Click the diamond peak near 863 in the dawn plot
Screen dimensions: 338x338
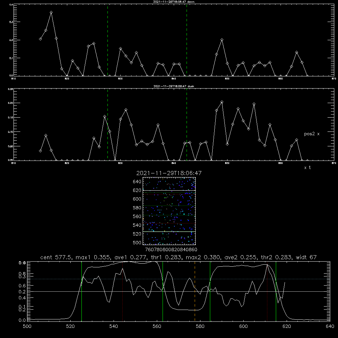pyautogui.click(x=297, y=52)
